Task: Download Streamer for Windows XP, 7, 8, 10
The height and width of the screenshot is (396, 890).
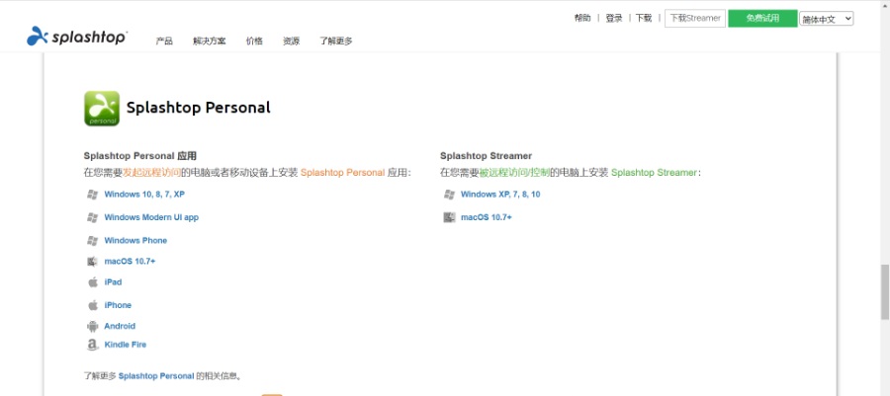Action: [x=500, y=195]
